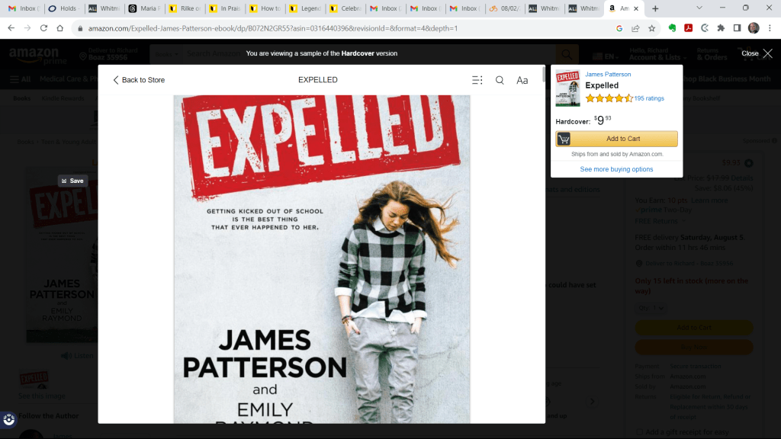Click the Evernote elephant extension icon
The image size is (781, 439).
(672, 28)
